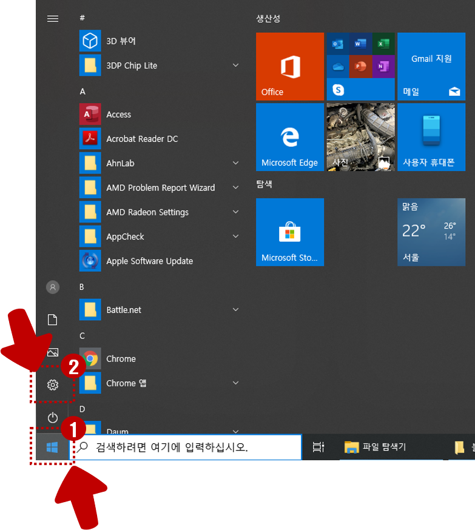
Task: Open Access from the app list
Action: click(x=159, y=114)
